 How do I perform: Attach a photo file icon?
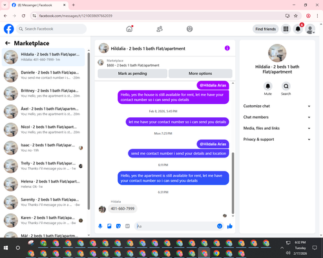coord(109,226)
